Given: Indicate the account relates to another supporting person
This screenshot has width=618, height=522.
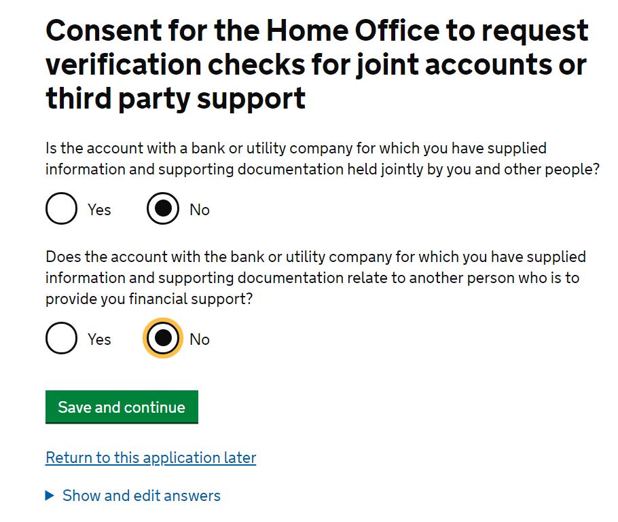Looking at the screenshot, I should (61, 338).
